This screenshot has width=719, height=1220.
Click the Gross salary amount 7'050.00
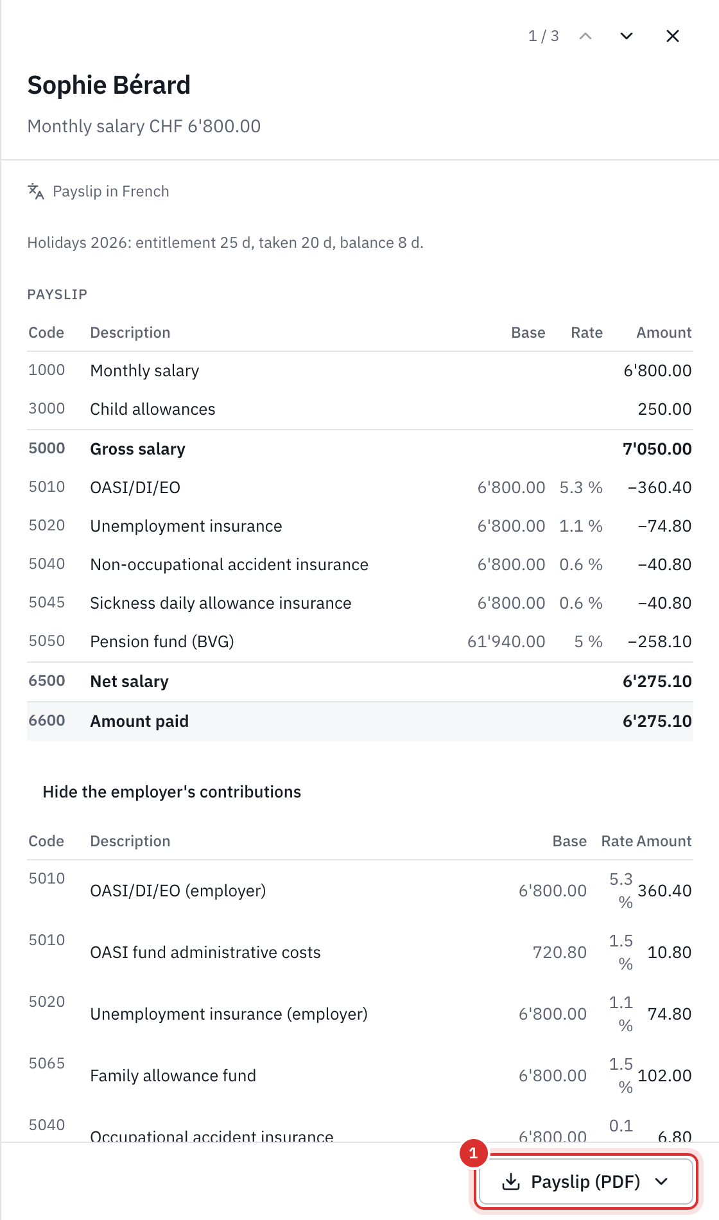(657, 449)
